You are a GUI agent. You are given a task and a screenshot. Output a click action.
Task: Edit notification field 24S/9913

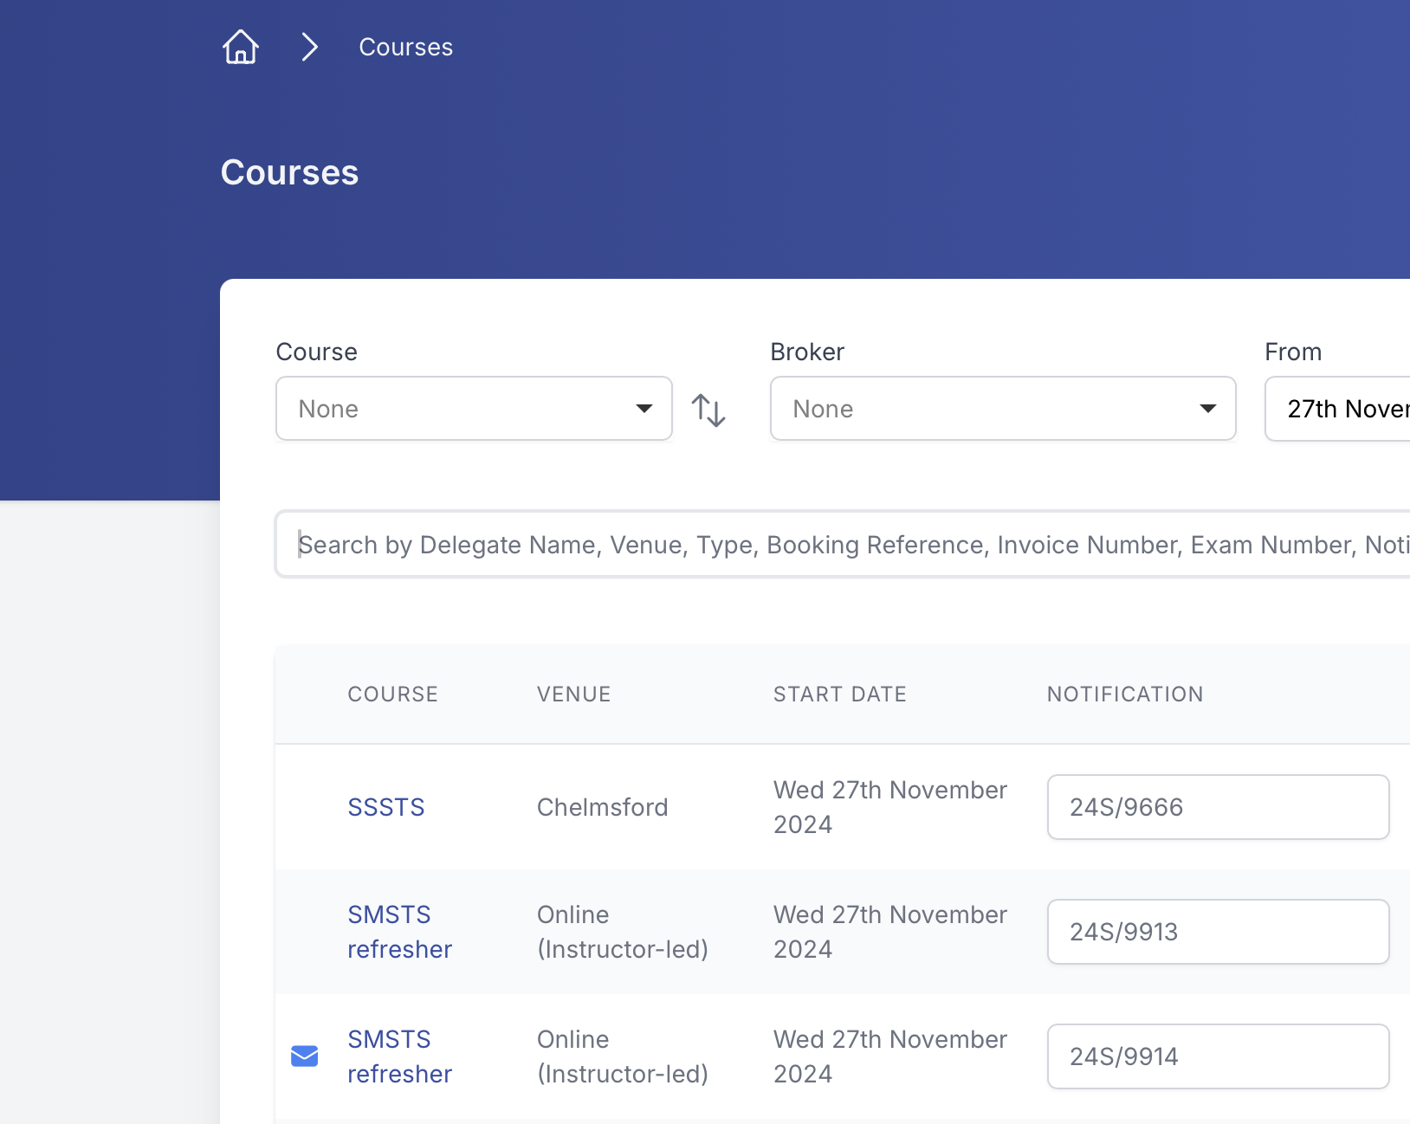pos(1218,932)
